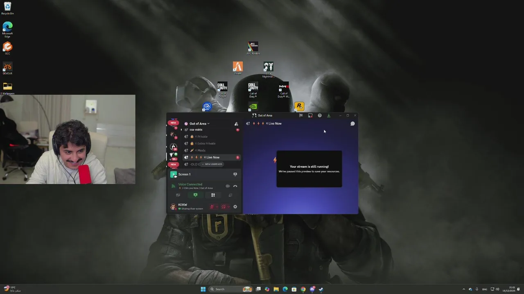Screen dimensions: 524x294
Task: Open Discord from the taskbar
Action: 312,289
